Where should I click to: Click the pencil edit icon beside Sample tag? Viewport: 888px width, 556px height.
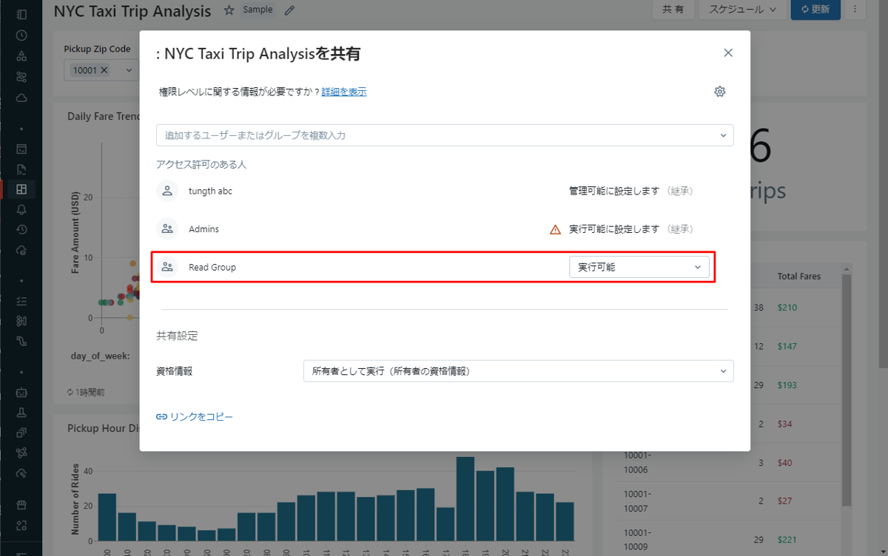[289, 10]
